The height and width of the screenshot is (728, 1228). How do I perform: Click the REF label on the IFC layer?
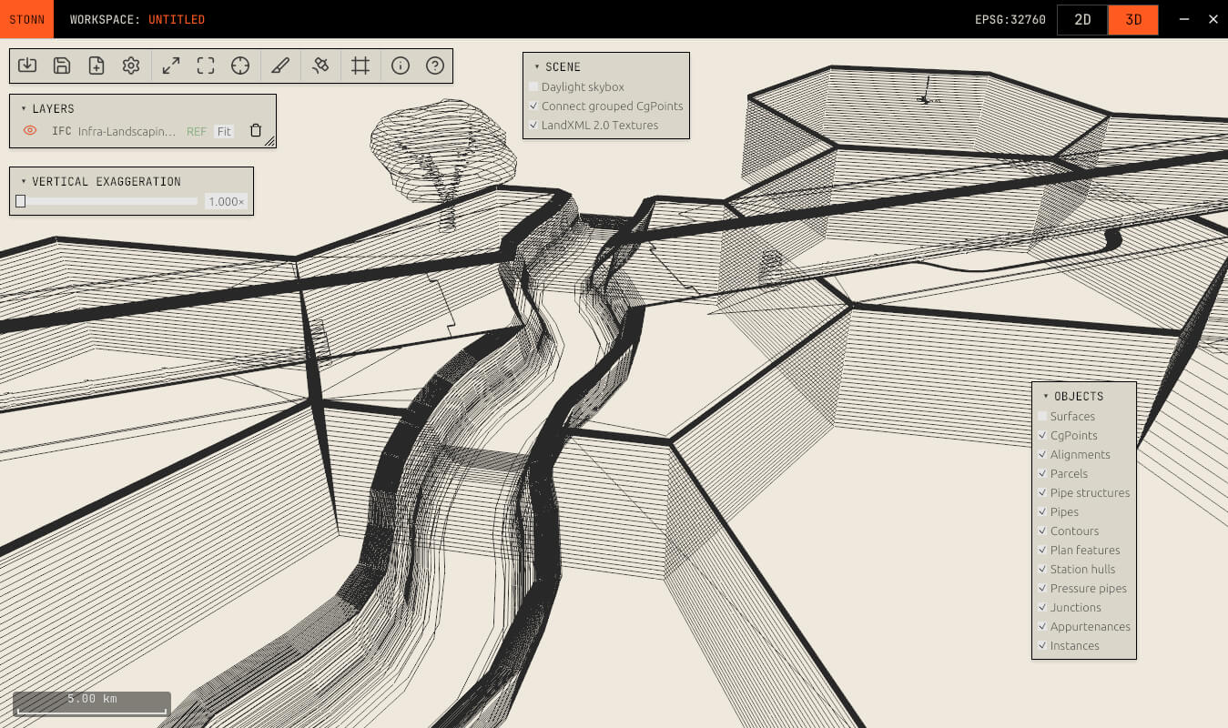click(197, 131)
